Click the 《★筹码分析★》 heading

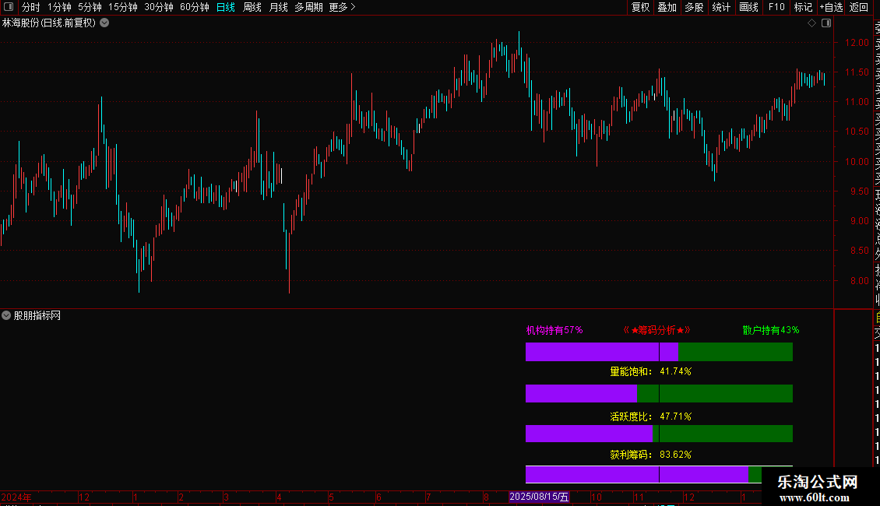pos(657,330)
